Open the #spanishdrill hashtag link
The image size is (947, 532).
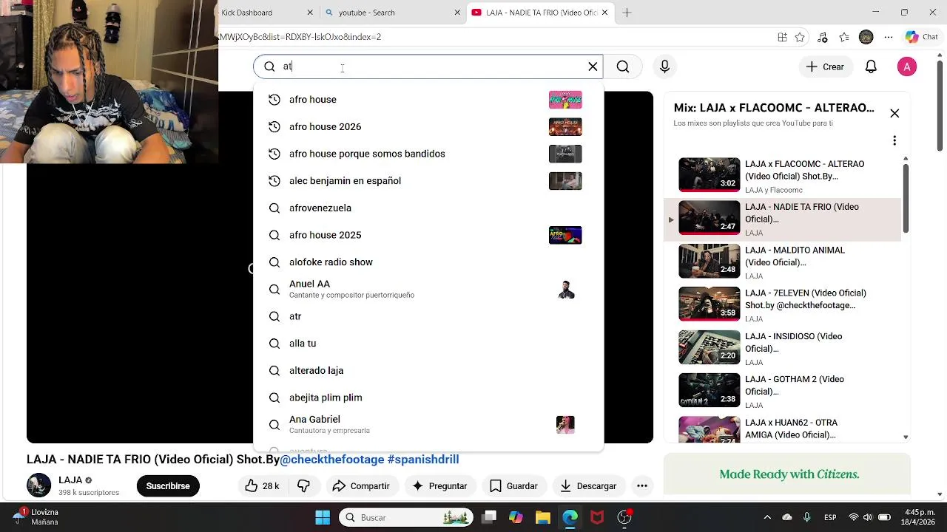point(423,460)
